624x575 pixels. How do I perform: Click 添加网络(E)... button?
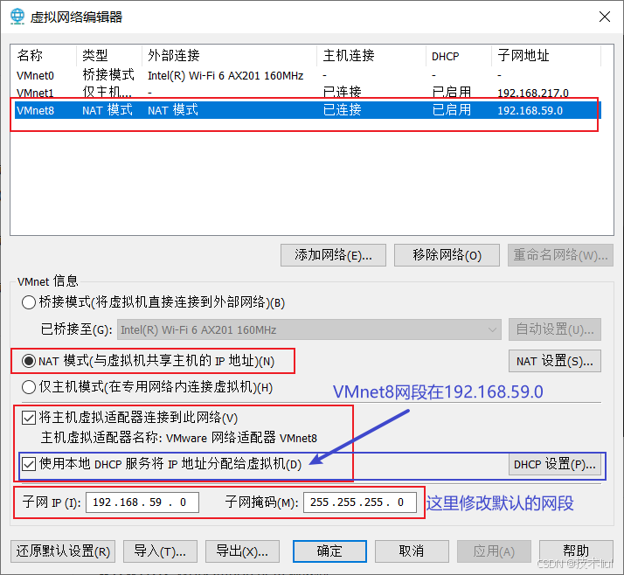pyautogui.click(x=333, y=255)
